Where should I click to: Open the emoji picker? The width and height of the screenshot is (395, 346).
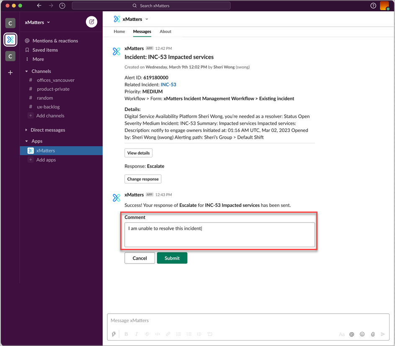pyautogui.click(x=362, y=334)
